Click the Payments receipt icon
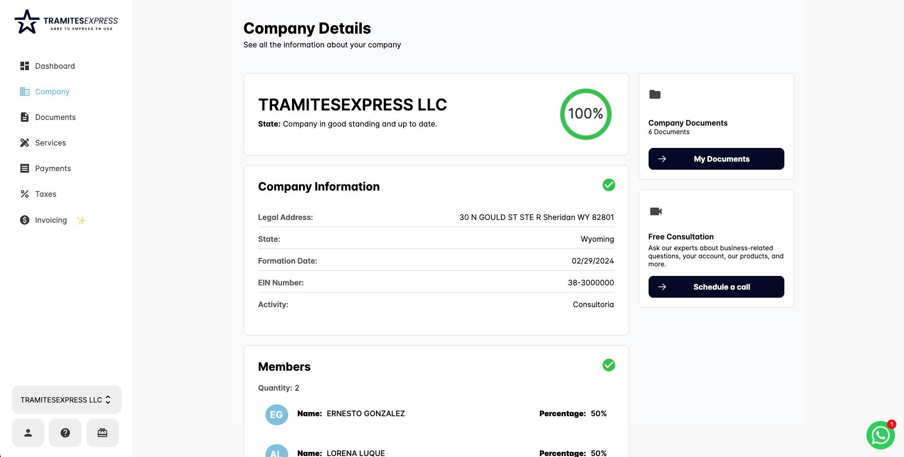The height and width of the screenshot is (457, 904). coord(25,168)
